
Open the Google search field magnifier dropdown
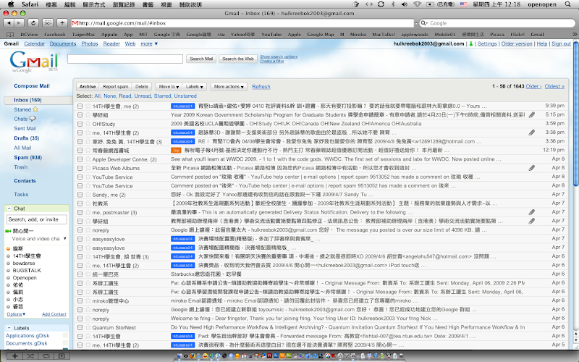click(x=425, y=23)
